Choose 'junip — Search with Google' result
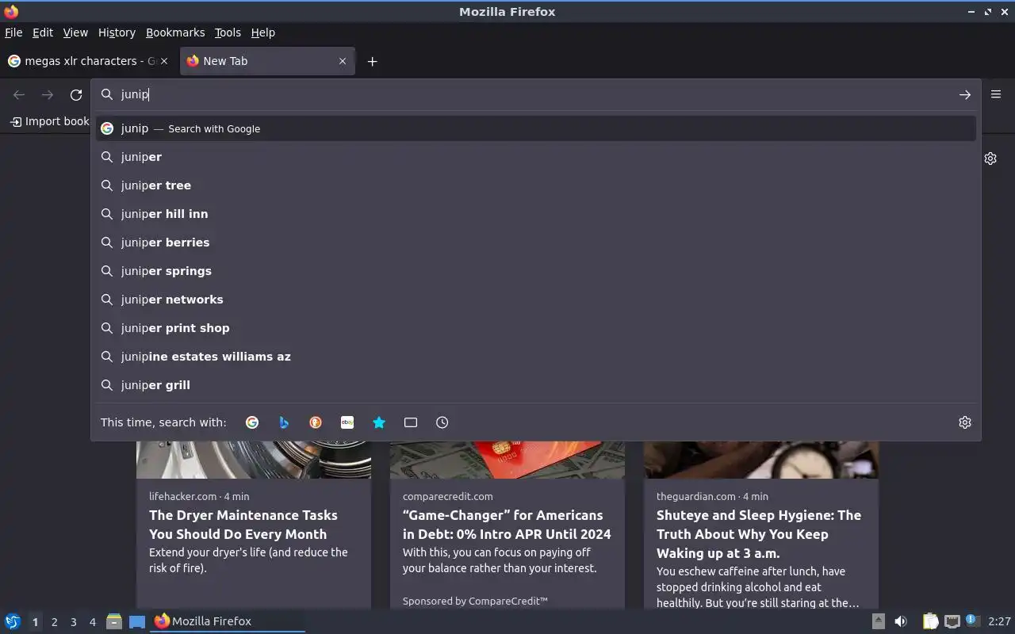The image size is (1015, 634). (536, 128)
